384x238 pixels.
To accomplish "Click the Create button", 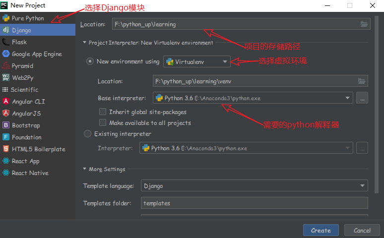I will 321,230.
